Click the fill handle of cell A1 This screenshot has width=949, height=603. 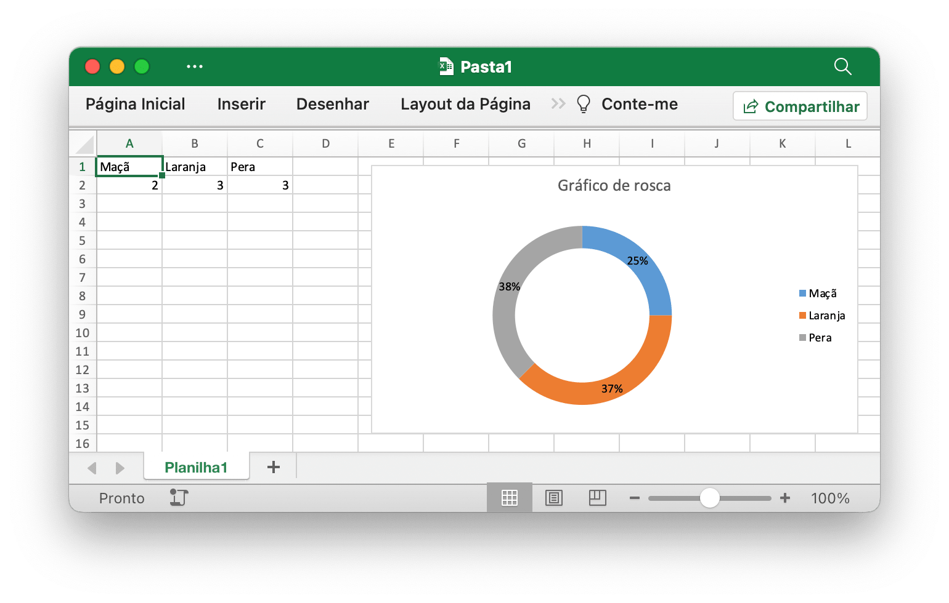[x=162, y=175]
